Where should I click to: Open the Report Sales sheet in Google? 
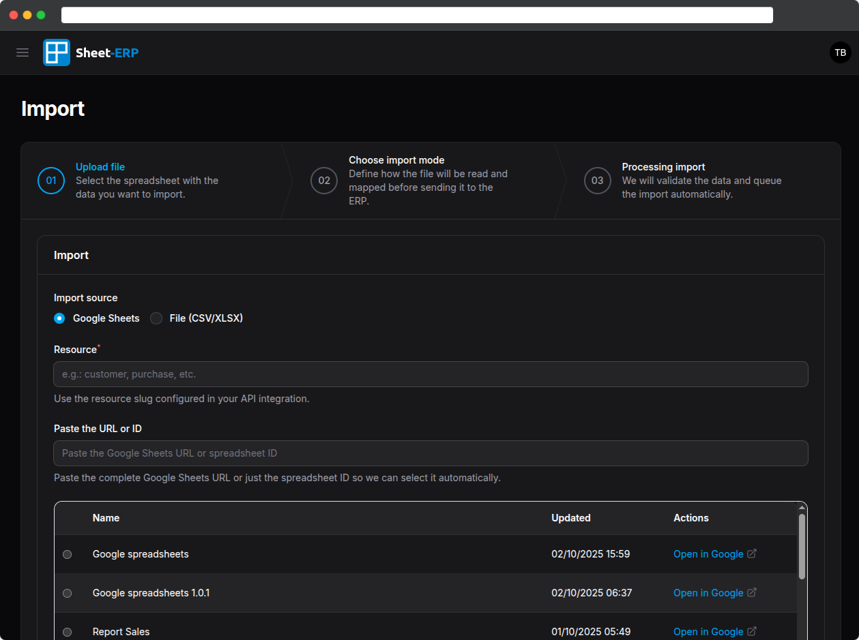point(708,631)
